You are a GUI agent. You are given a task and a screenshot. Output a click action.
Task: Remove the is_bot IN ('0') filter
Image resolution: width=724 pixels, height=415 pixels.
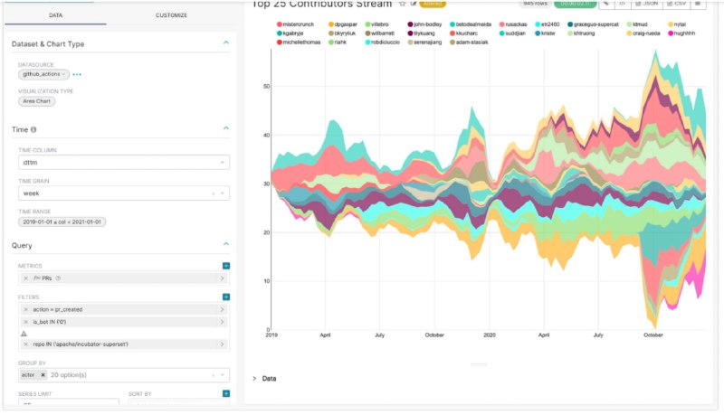pyautogui.click(x=26, y=322)
